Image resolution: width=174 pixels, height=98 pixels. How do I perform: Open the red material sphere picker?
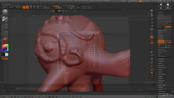5,40
